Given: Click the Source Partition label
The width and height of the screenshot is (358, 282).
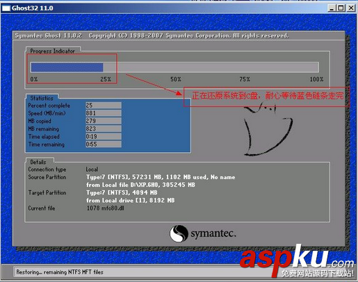Looking at the screenshot, I should [47, 177].
